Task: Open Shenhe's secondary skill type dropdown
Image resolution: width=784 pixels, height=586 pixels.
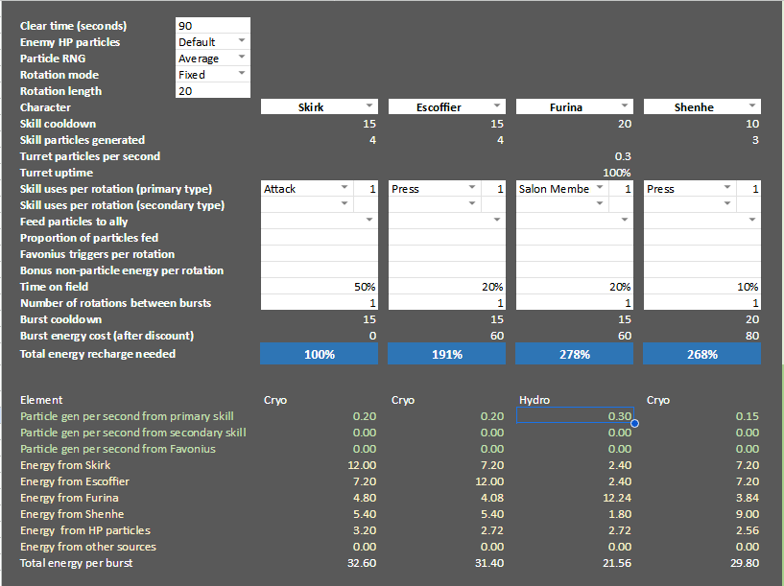Action: tap(727, 204)
